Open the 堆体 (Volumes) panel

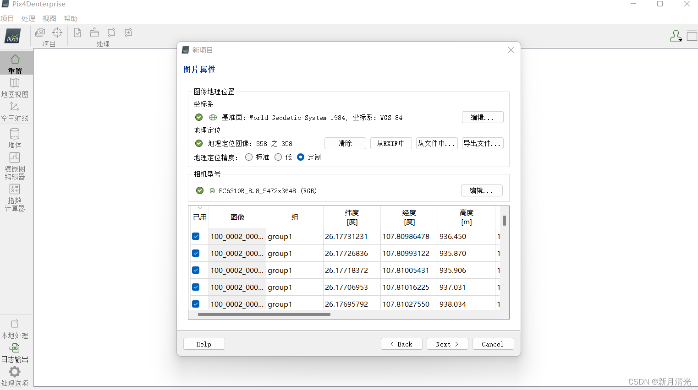pos(15,138)
